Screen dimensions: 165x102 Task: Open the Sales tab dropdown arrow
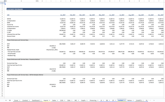57,100
